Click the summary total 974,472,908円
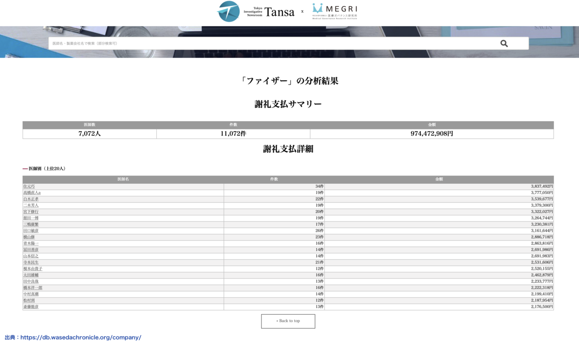579x345 pixels. [432, 134]
